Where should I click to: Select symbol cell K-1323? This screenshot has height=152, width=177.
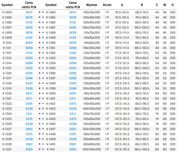pos(7,109)
